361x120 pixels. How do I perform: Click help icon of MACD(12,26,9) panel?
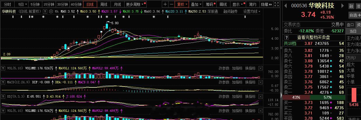click(x=3, y=82)
